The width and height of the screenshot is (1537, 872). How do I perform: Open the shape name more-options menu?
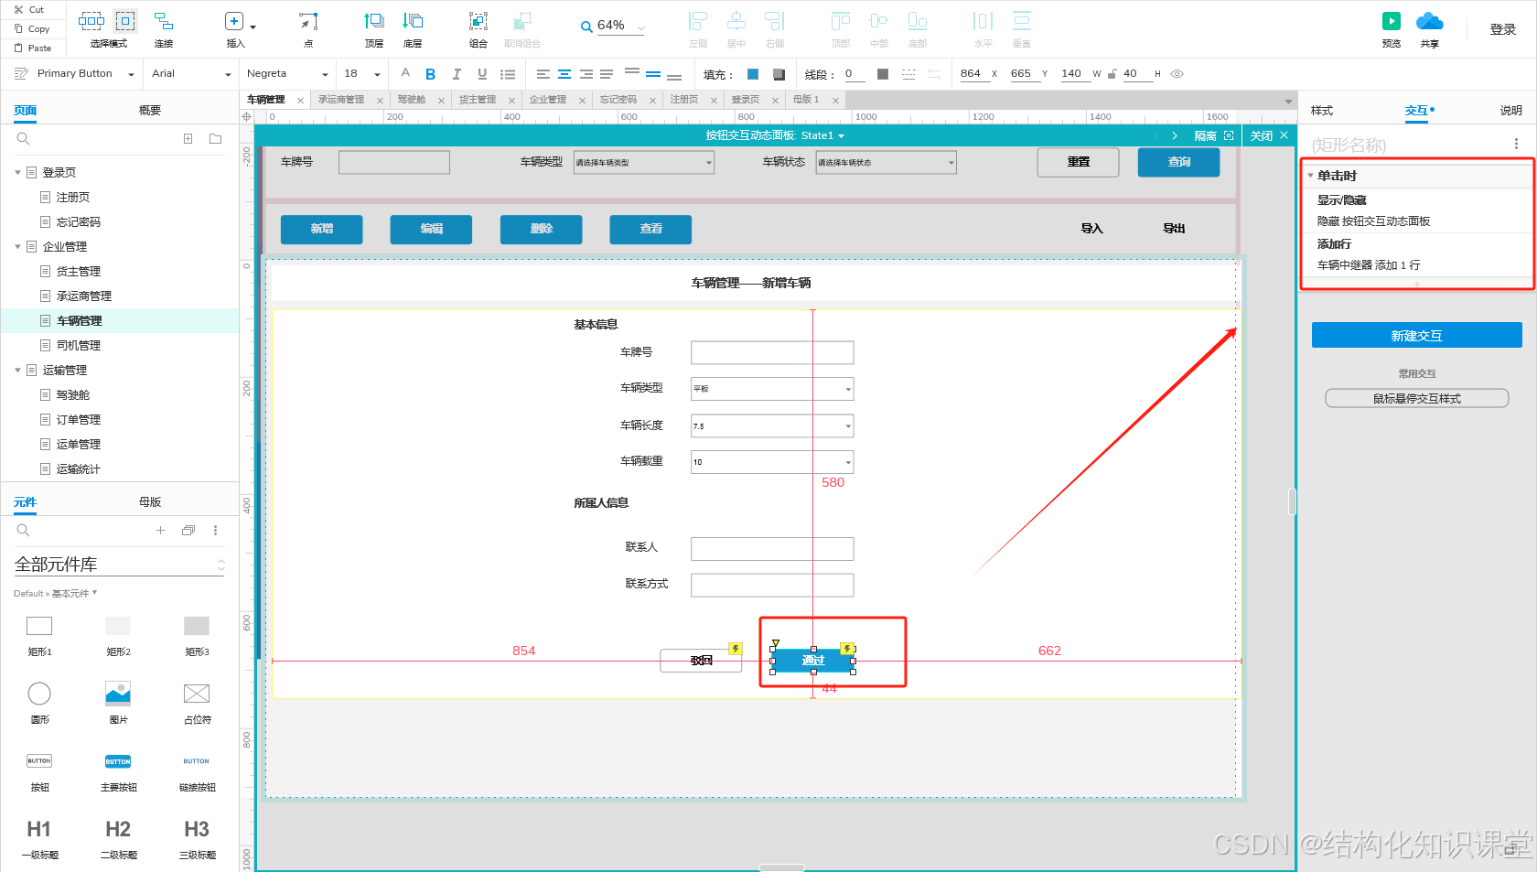click(x=1516, y=145)
